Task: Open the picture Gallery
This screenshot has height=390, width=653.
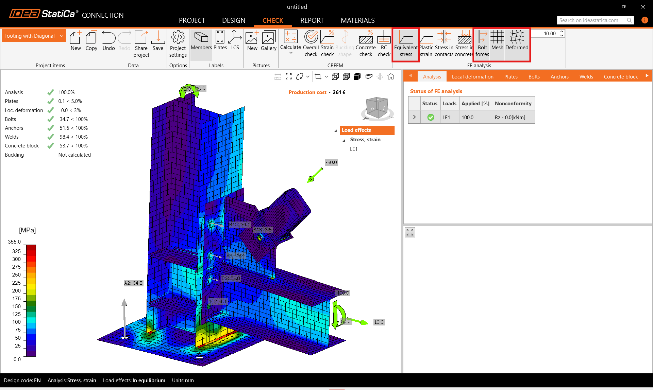Action: [x=268, y=41]
